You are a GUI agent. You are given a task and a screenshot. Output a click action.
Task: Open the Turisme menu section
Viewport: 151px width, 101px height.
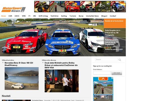[73, 16]
